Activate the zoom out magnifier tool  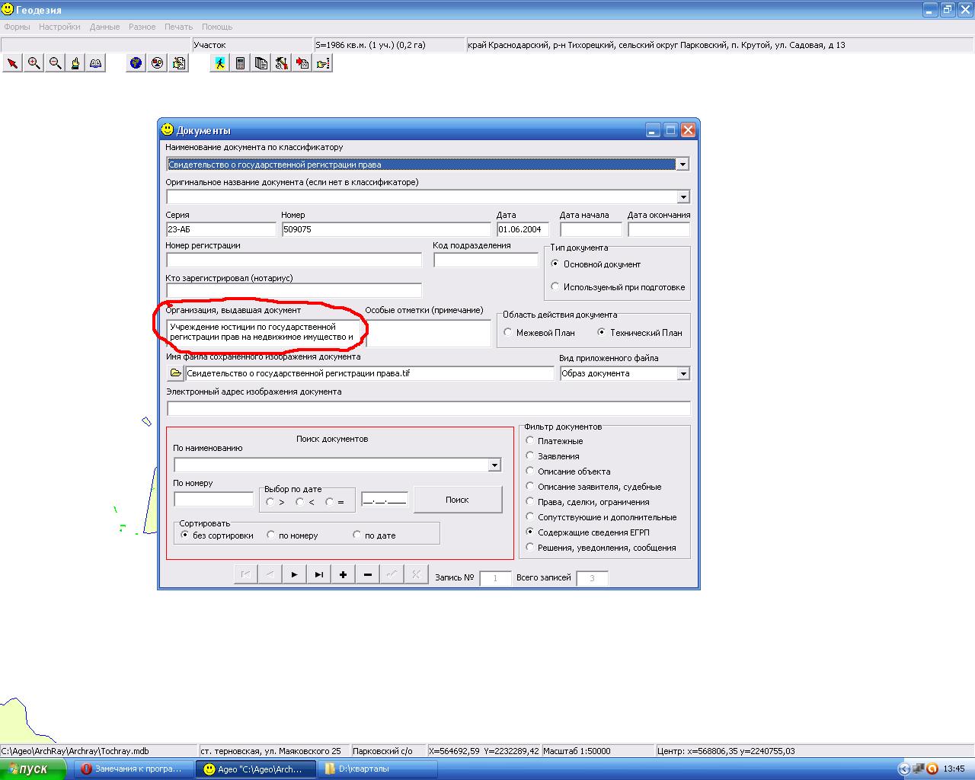[x=55, y=63]
